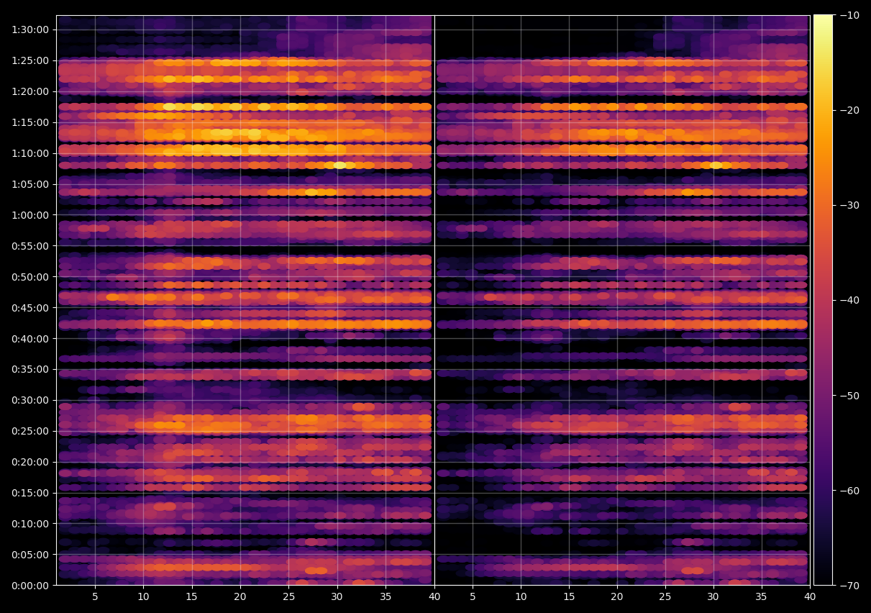This screenshot has width=871, height=613.
Task: Select the 0:30:00 time label
Action: pyautogui.click(x=30, y=400)
